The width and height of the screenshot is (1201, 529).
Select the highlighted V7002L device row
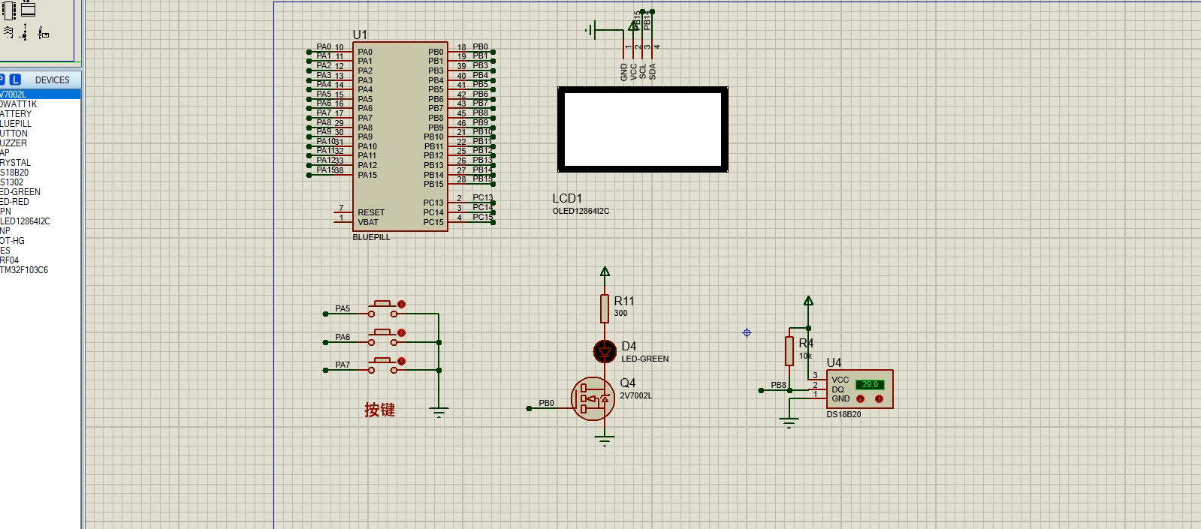click(x=40, y=95)
